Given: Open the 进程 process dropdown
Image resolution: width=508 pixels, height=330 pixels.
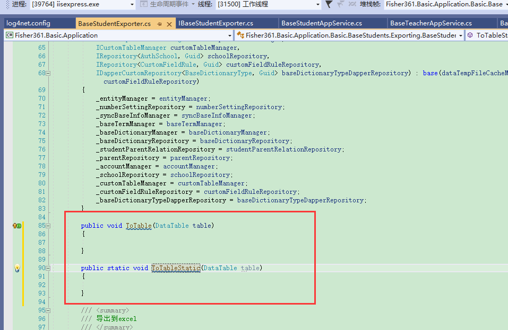Looking at the screenshot, I should click(x=132, y=5).
